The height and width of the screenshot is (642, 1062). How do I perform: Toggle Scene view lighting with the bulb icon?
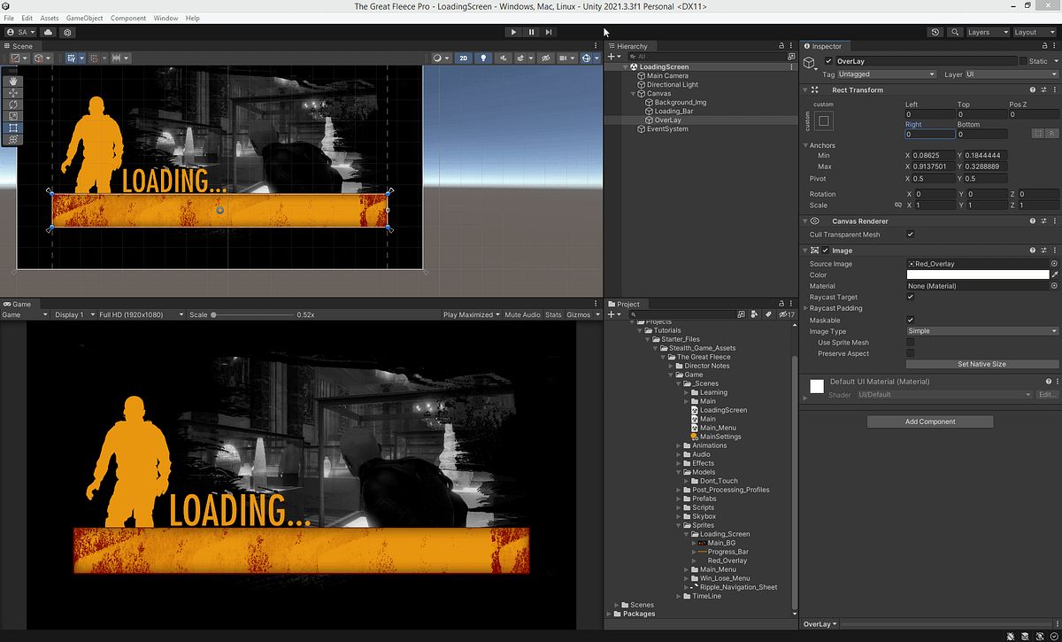pyautogui.click(x=482, y=58)
